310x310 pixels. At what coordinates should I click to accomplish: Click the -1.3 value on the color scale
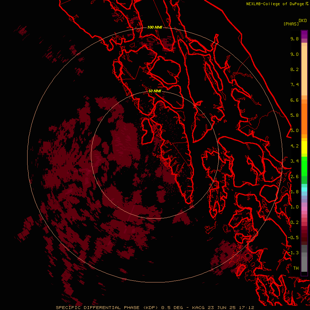tap(293, 253)
